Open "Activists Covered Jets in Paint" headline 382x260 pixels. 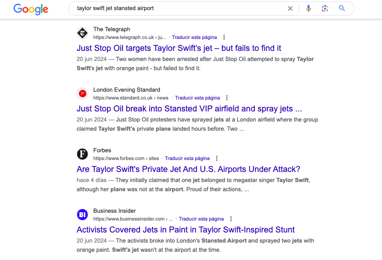tap(185, 230)
